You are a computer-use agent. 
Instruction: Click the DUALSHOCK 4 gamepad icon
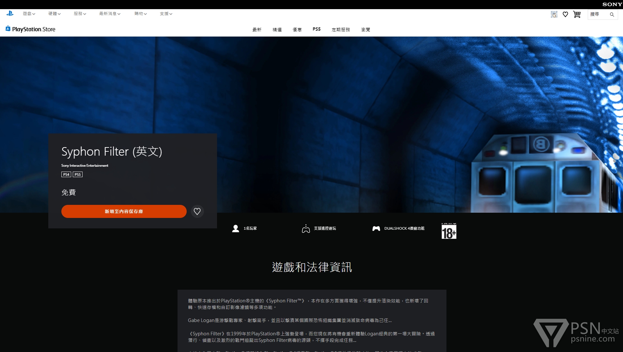click(x=376, y=228)
